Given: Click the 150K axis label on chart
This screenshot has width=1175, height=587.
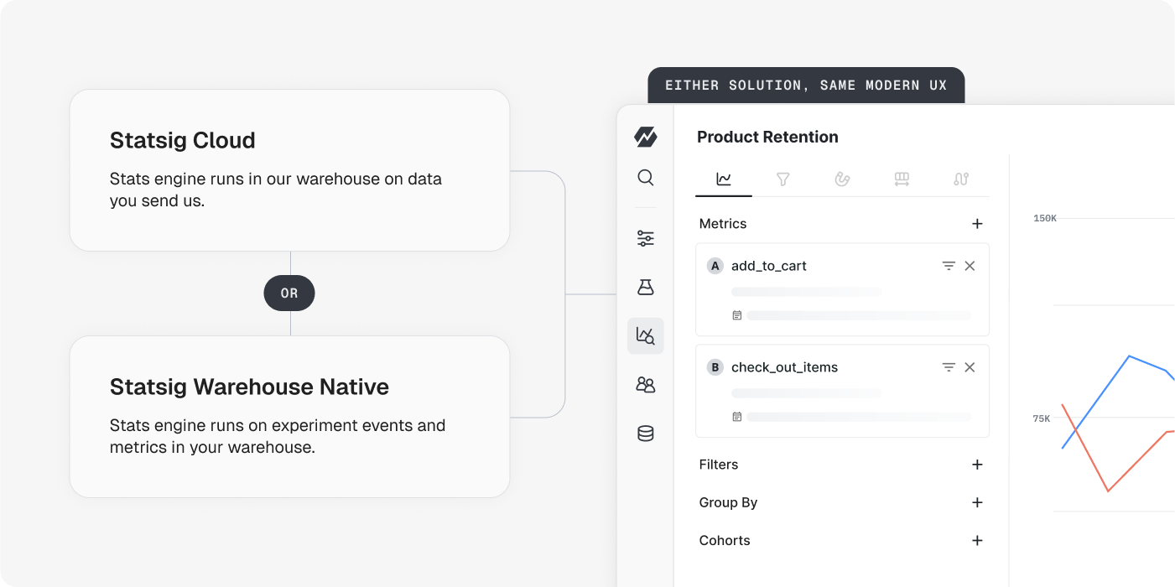Looking at the screenshot, I should tap(1045, 218).
